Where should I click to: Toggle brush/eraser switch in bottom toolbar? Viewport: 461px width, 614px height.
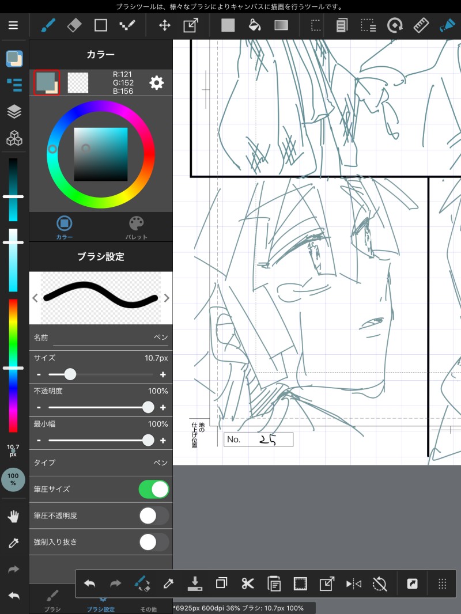(x=142, y=583)
